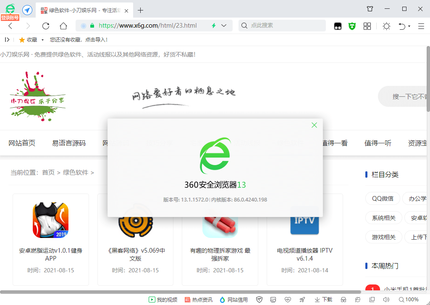Viewport: 430px width, 305px height.
Task: Click the 首页 breadcrumb link
Action: (x=48, y=173)
